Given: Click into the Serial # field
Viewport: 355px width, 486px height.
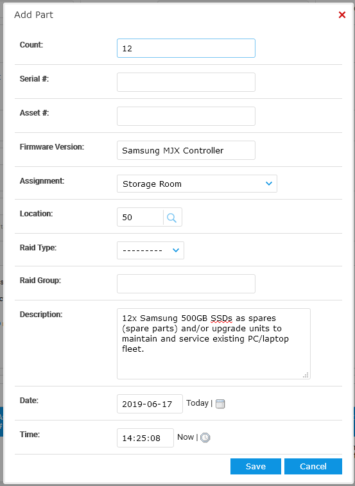Looking at the screenshot, I should pyautogui.click(x=186, y=82).
